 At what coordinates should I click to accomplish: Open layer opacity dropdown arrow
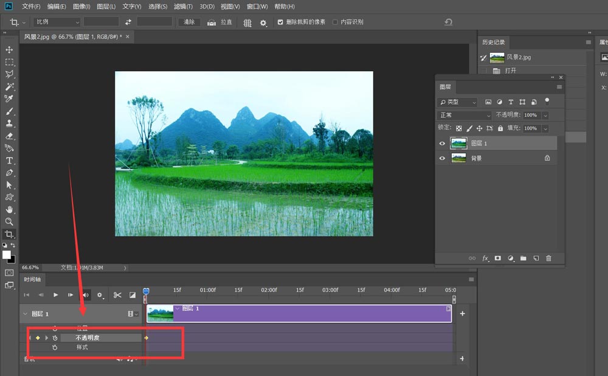tap(545, 115)
